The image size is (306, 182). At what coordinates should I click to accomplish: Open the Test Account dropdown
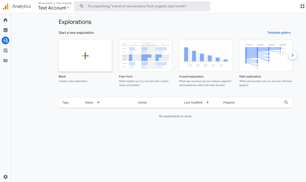point(54,8)
